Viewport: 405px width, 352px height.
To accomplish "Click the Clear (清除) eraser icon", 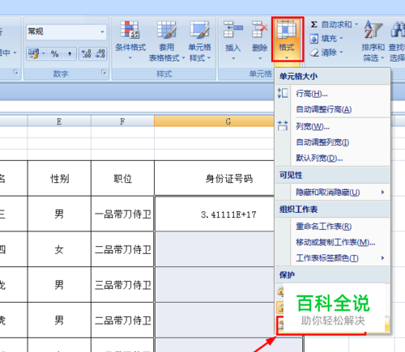I will click(x=314, y=52).
